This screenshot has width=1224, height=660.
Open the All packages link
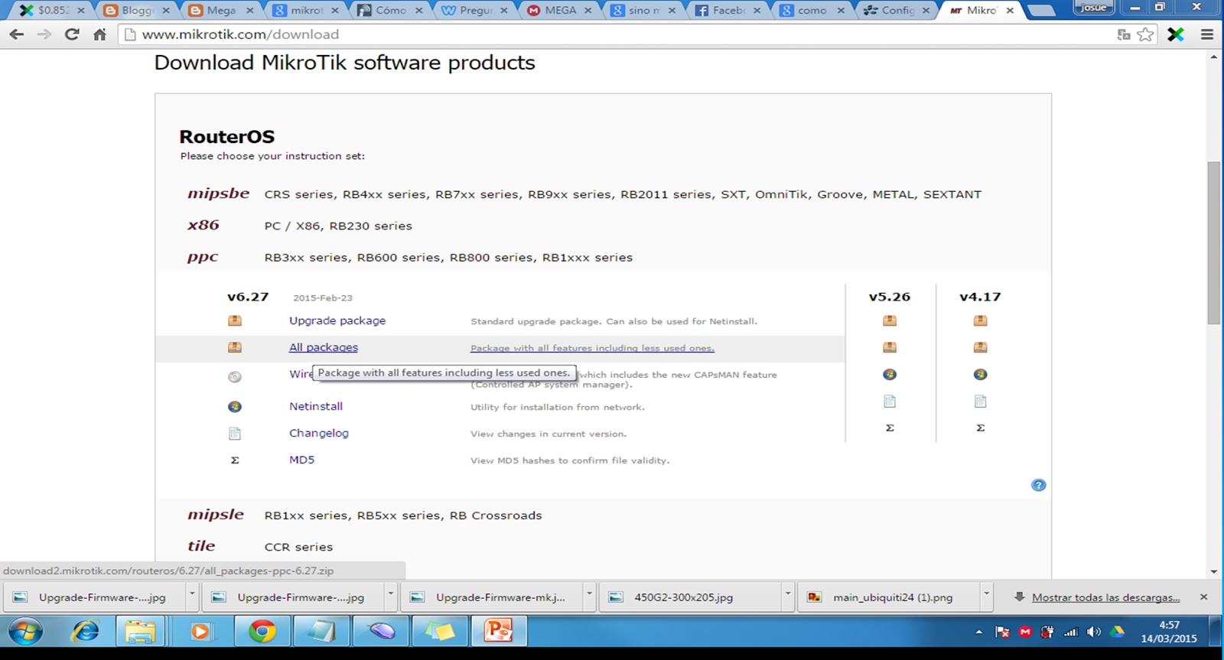click(x=324, y=347)
